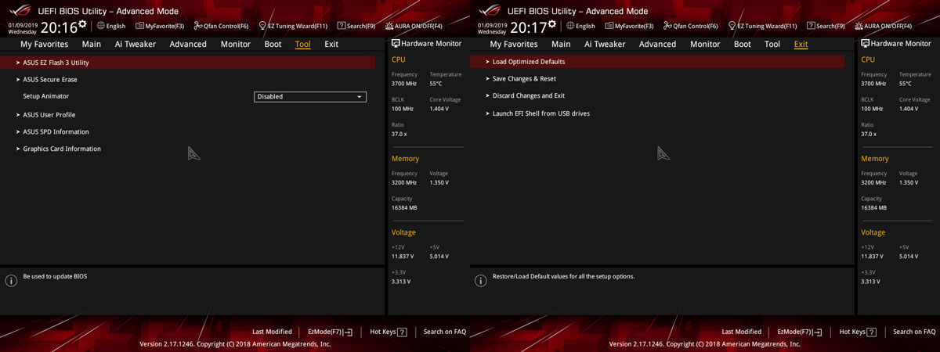Open Ai Tweaker tab in left screen
Screen dimensions: 940x352
pos(136,44)
